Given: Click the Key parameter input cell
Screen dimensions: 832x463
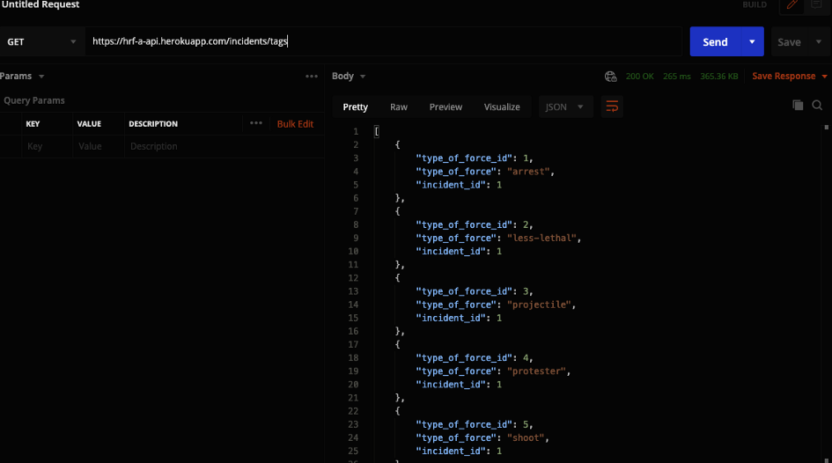Looking at the screenshot, I should [48, 146].
